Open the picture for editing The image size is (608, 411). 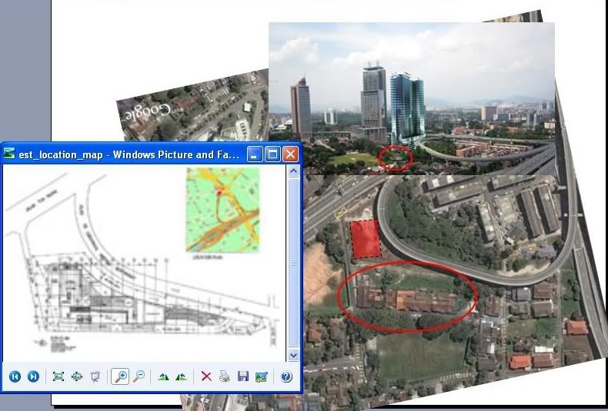coord(262,376)
